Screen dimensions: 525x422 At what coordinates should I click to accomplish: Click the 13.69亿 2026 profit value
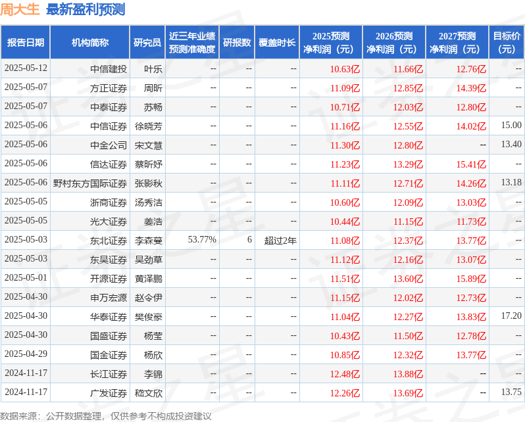tap(408, 393)
